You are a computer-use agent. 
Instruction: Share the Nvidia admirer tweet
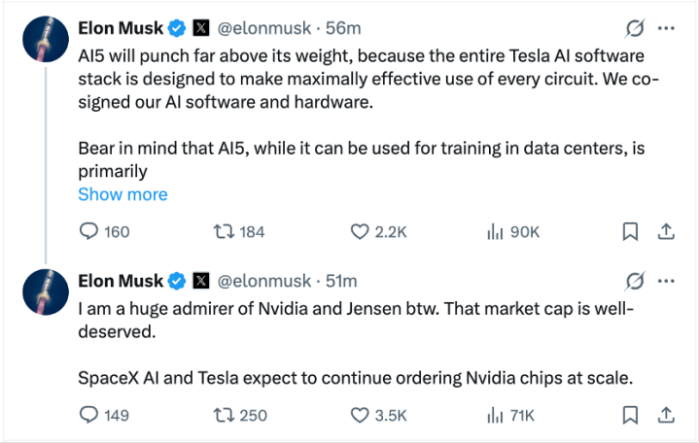click(x=667, y=415)
